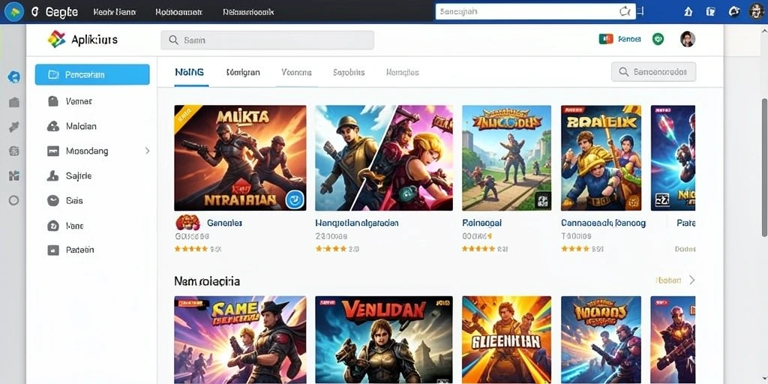
Task: Open the Gleenhan game thumbnail
Action: click(506, 340)
